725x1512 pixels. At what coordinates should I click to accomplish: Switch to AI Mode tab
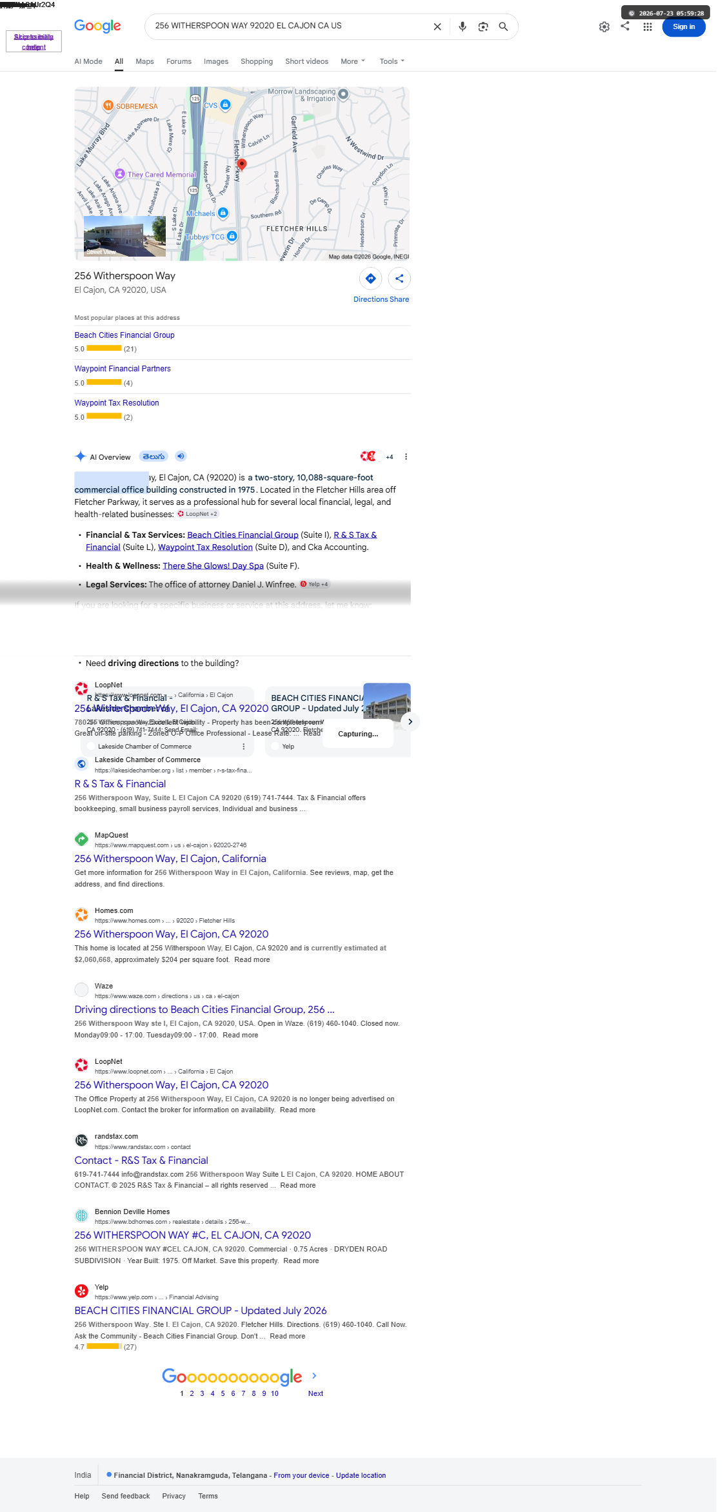(88, 61)
